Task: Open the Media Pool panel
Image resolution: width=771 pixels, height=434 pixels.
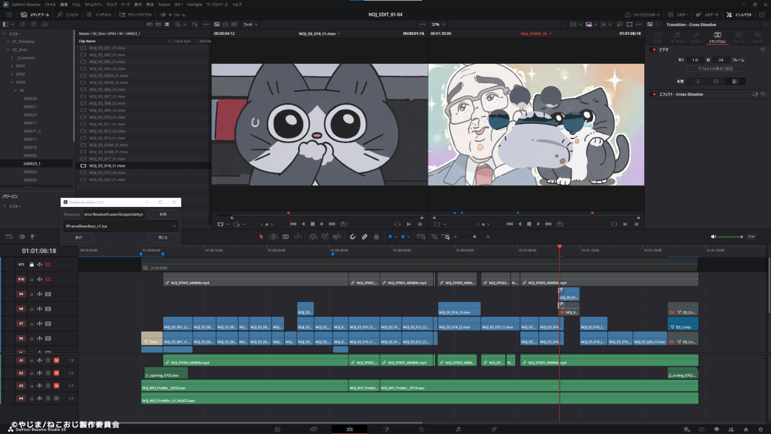Action: (x=35, y=15)
